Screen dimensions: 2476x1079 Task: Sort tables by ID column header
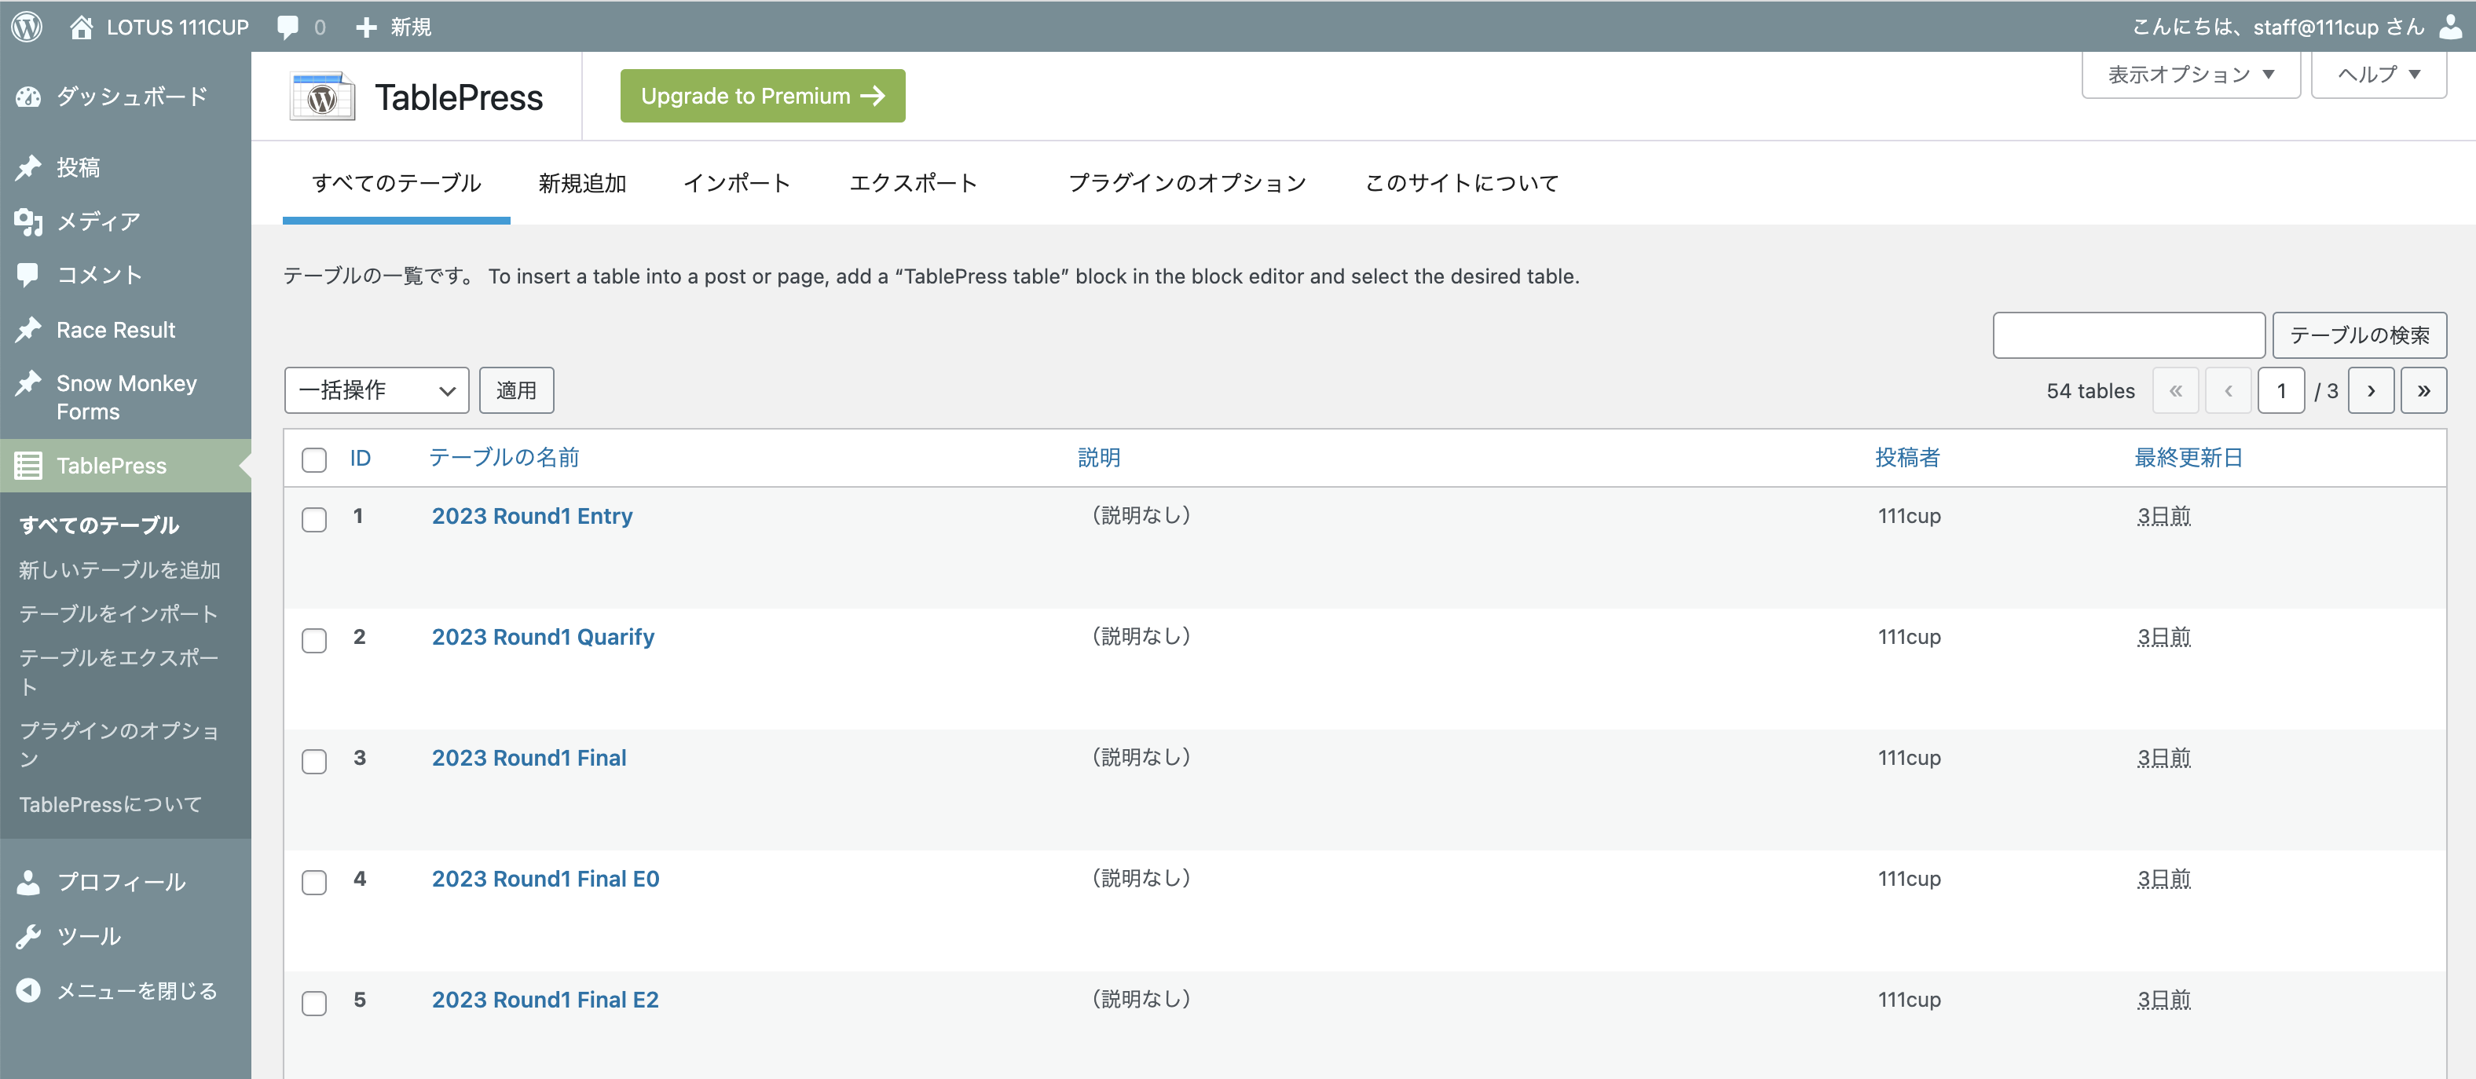tap(361, 459)
